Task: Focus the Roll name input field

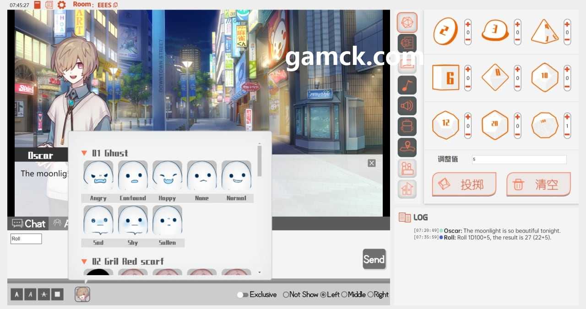Action: 26,239
